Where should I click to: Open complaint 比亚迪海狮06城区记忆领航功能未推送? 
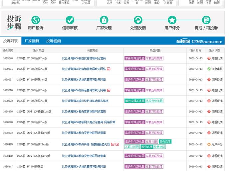(x=85, y=101)
